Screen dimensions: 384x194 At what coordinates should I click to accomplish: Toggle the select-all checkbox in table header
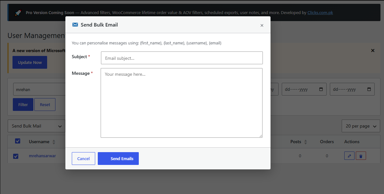click(18, 141)
